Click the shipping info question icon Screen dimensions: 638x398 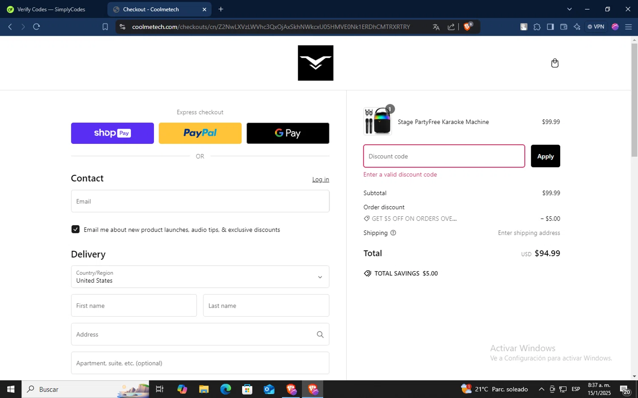(393, 233)
